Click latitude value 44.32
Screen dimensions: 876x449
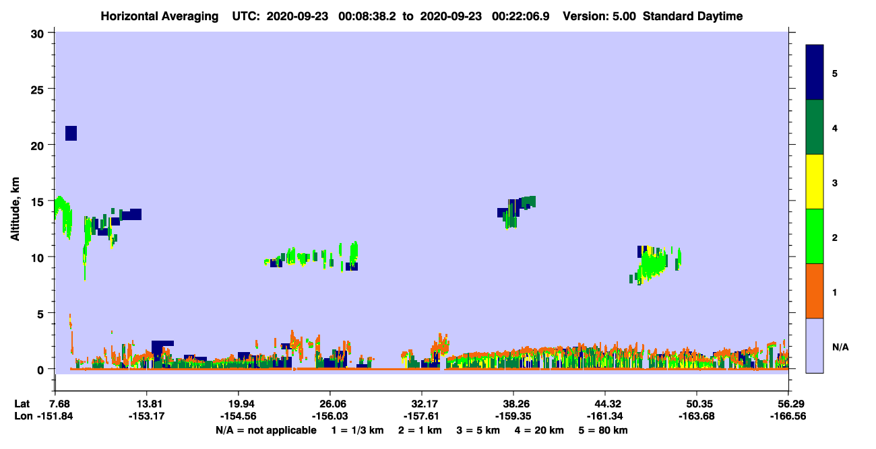point(606,404)
